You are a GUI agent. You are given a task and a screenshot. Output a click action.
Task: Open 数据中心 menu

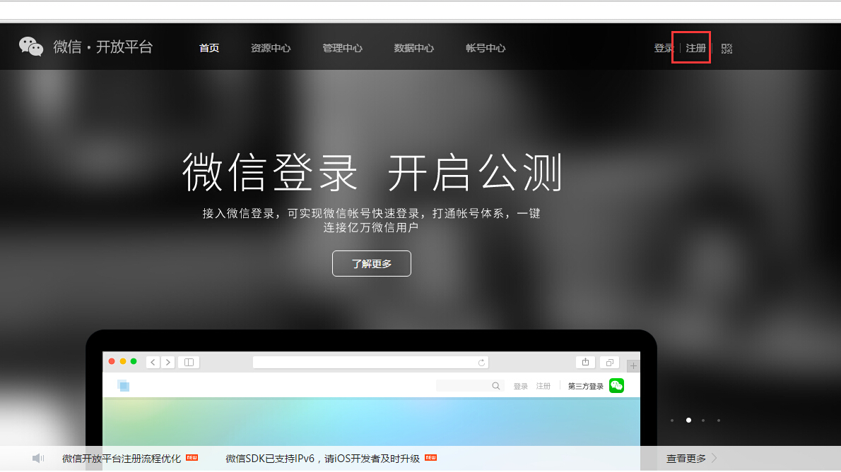tap(414, 48)
